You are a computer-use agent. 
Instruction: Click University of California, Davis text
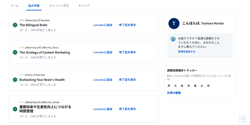point(42,47)
